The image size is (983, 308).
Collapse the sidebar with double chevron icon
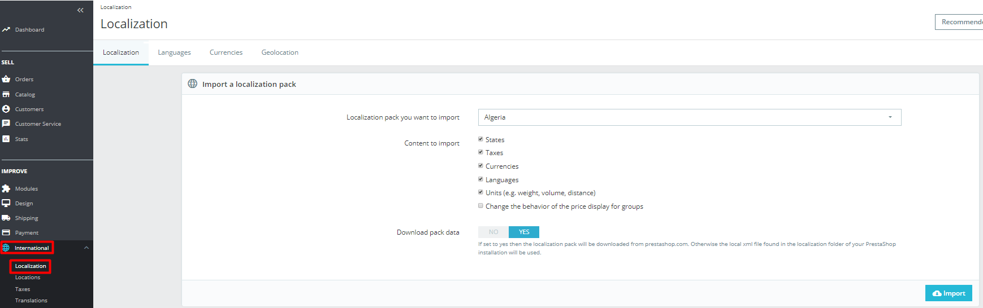click(x=80, y=10)
